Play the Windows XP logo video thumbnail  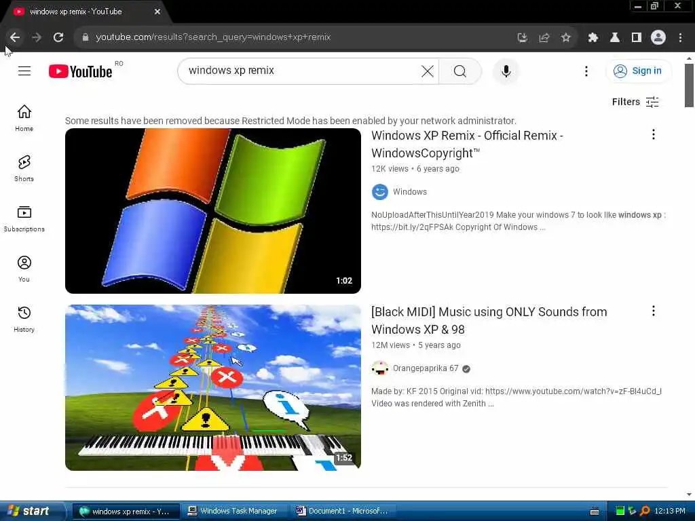pyautogui.click(x=212, y=211)
